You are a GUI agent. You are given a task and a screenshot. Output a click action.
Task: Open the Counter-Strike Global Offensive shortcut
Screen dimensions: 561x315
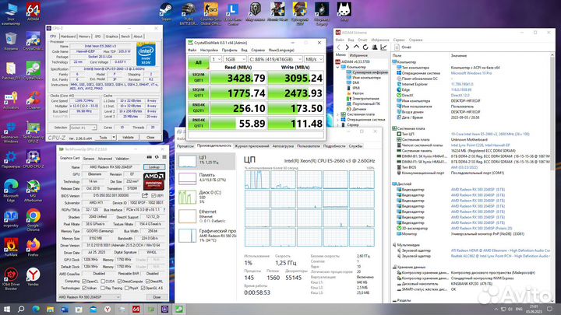pos(210,13)
